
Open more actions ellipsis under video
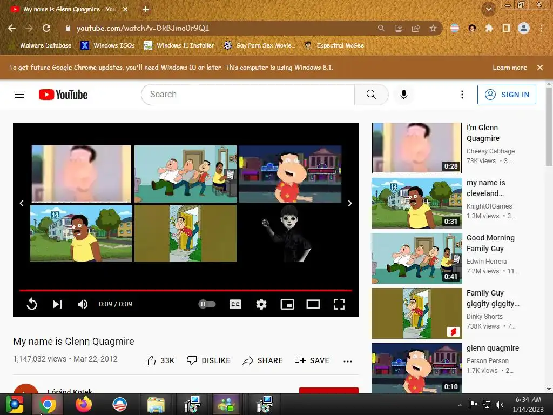348,361
